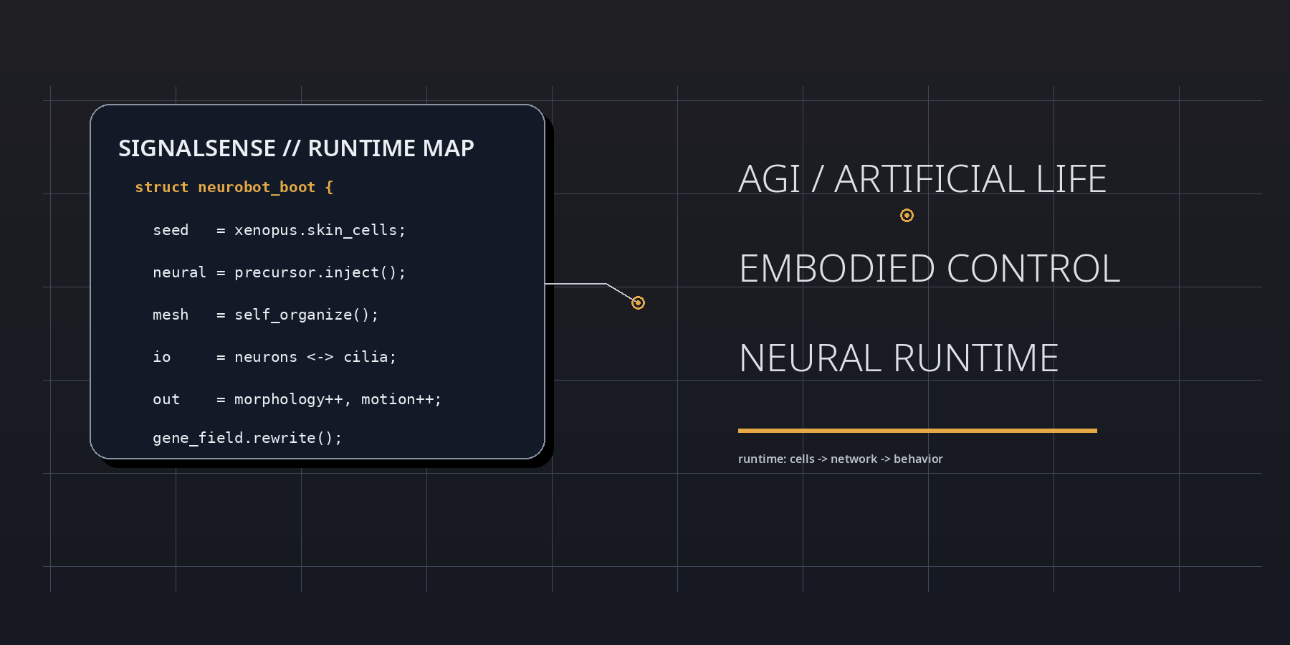Click the 'neurons <-> cilia' expression
This screenshot has height=645, width=1290.
(x=315, y=357)
